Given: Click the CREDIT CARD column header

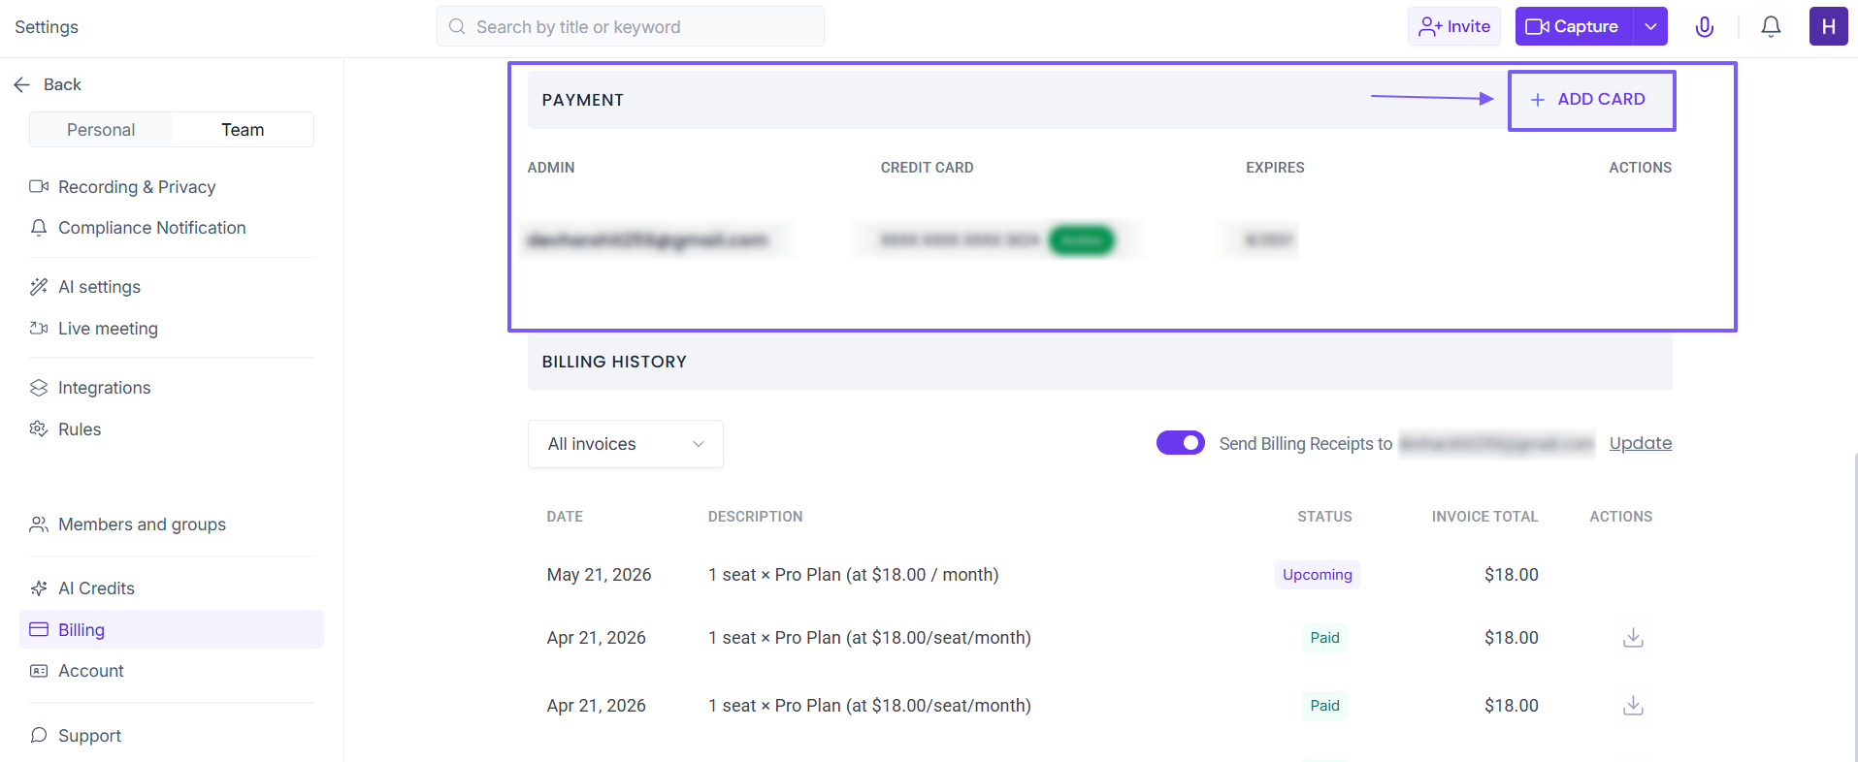Looking at the screenshot, I should pos(927,168).
